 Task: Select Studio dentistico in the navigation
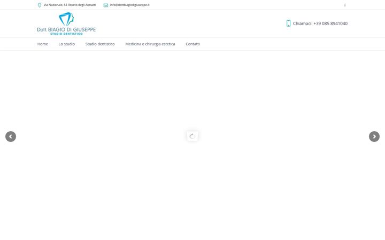100,44
